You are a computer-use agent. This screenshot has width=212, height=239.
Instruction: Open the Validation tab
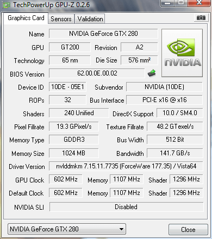coord(90,19)
